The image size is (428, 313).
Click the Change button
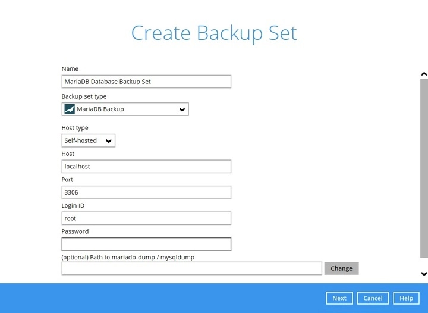tap(341, 268)
